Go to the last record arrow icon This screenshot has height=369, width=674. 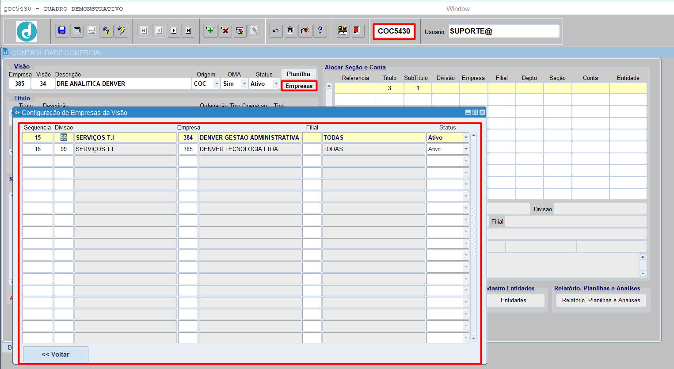coord(189,30)
